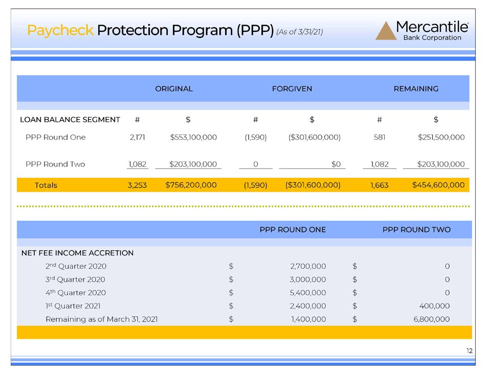Click the '2nd Quarter 2020' row label
This screenshot has width=486, height=375.
tap(76, 266)
